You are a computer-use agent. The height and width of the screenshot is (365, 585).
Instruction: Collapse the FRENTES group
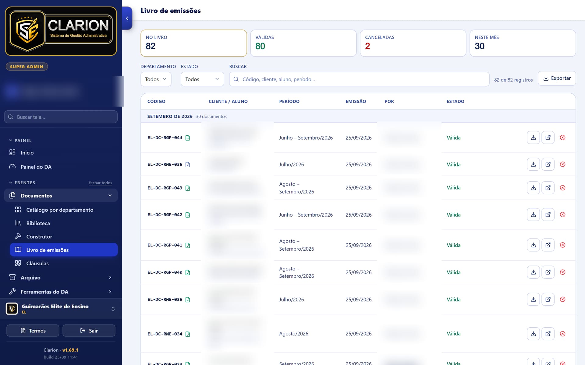point(22,182)
